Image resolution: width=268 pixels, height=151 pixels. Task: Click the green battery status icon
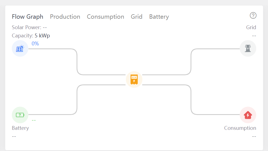click(x=20, y=115)
